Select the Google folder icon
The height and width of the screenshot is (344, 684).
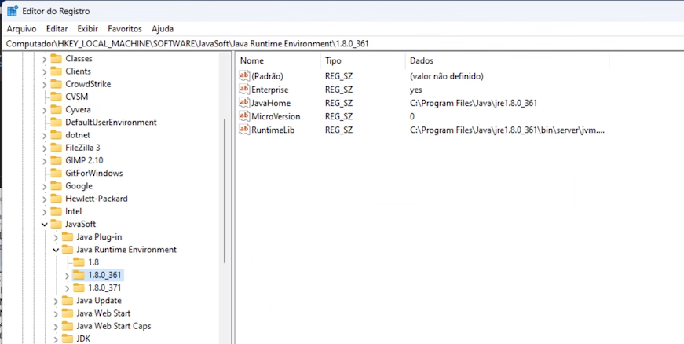click(x=56, y=185)
